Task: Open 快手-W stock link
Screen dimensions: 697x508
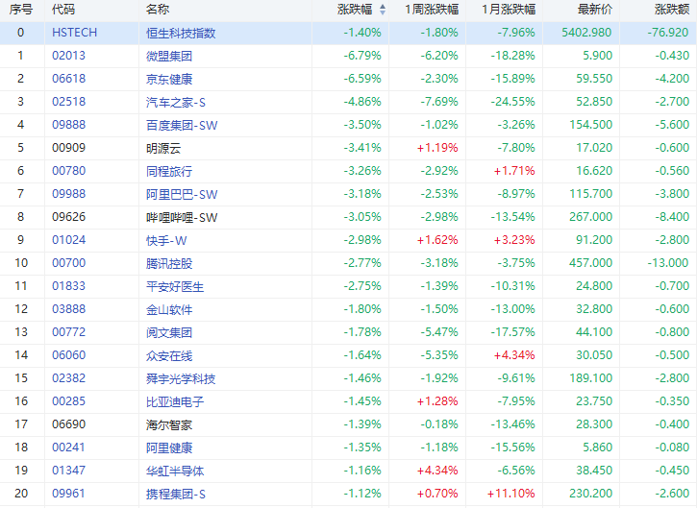Action: coord(166,241)
